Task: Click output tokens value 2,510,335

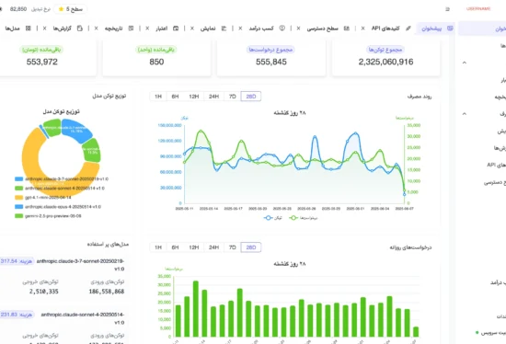Action: [44, 292]
